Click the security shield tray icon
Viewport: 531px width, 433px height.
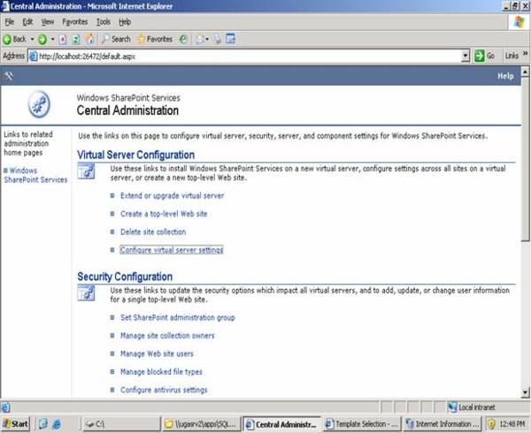pos(491,424)
